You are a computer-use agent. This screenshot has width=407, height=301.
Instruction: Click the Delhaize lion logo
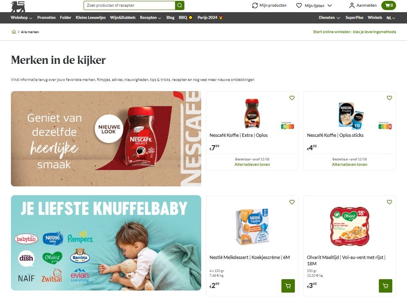[x=18, y=6]
